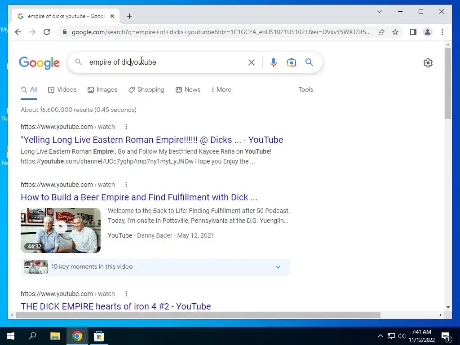Close the Google search tab
Viewport: 460px width, 345px height.
112,16
